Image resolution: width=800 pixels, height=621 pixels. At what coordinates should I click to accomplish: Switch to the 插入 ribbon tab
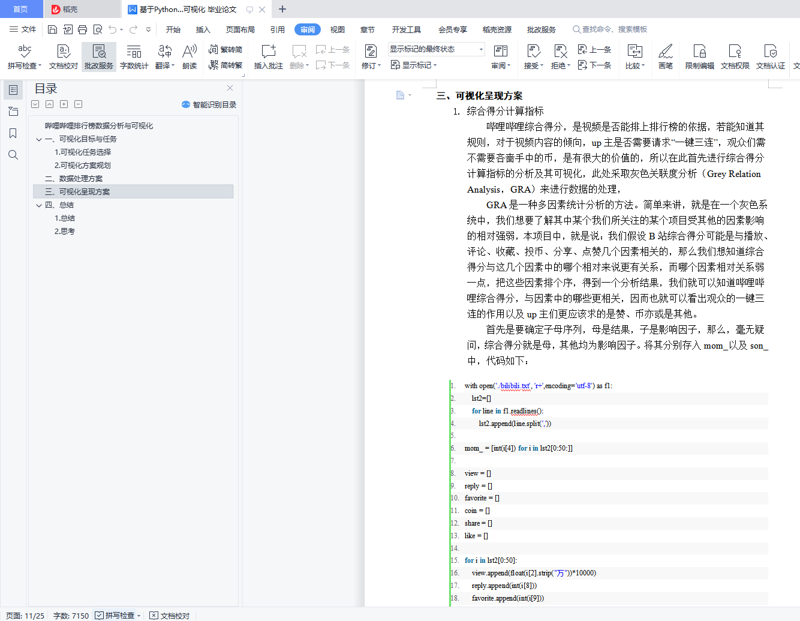(x=203, y=29)
